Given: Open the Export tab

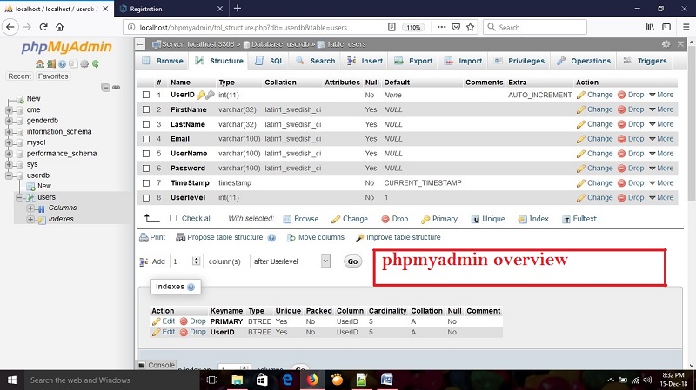Looking at the screenshot, I should click(x=414, y=61).
